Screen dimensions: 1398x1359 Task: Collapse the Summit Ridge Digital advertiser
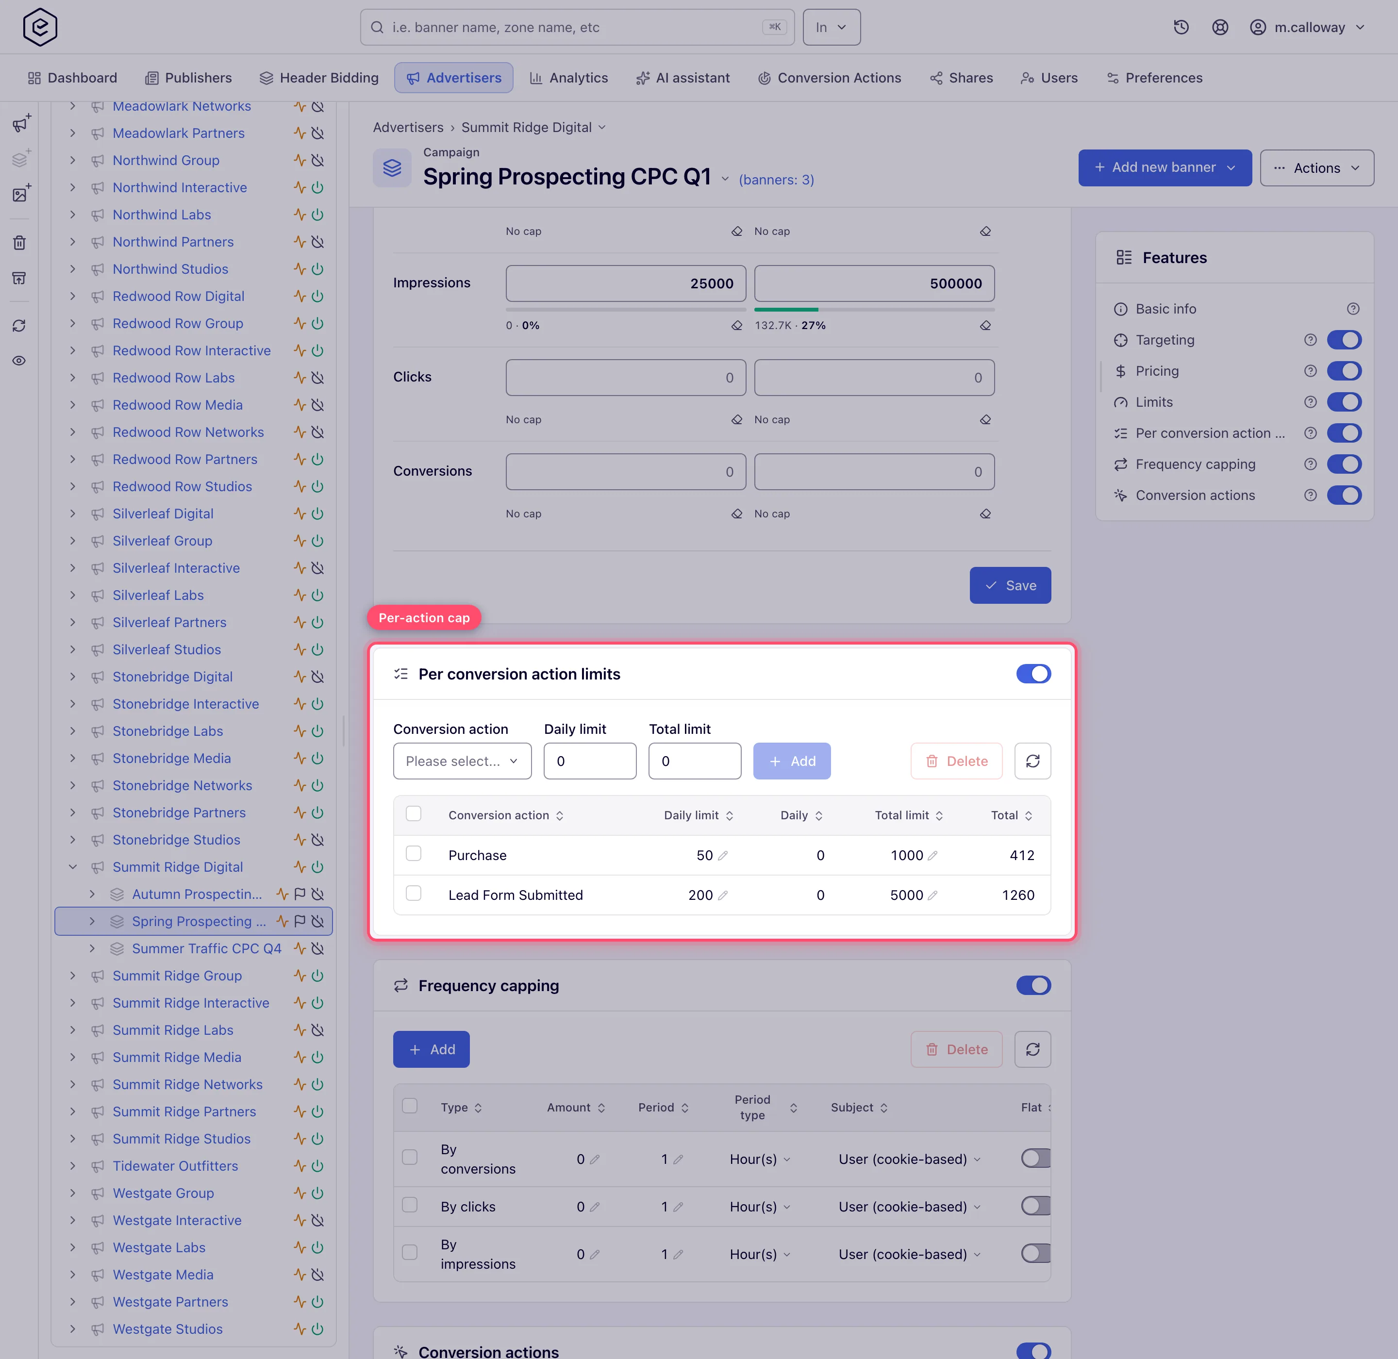(73, 867)
